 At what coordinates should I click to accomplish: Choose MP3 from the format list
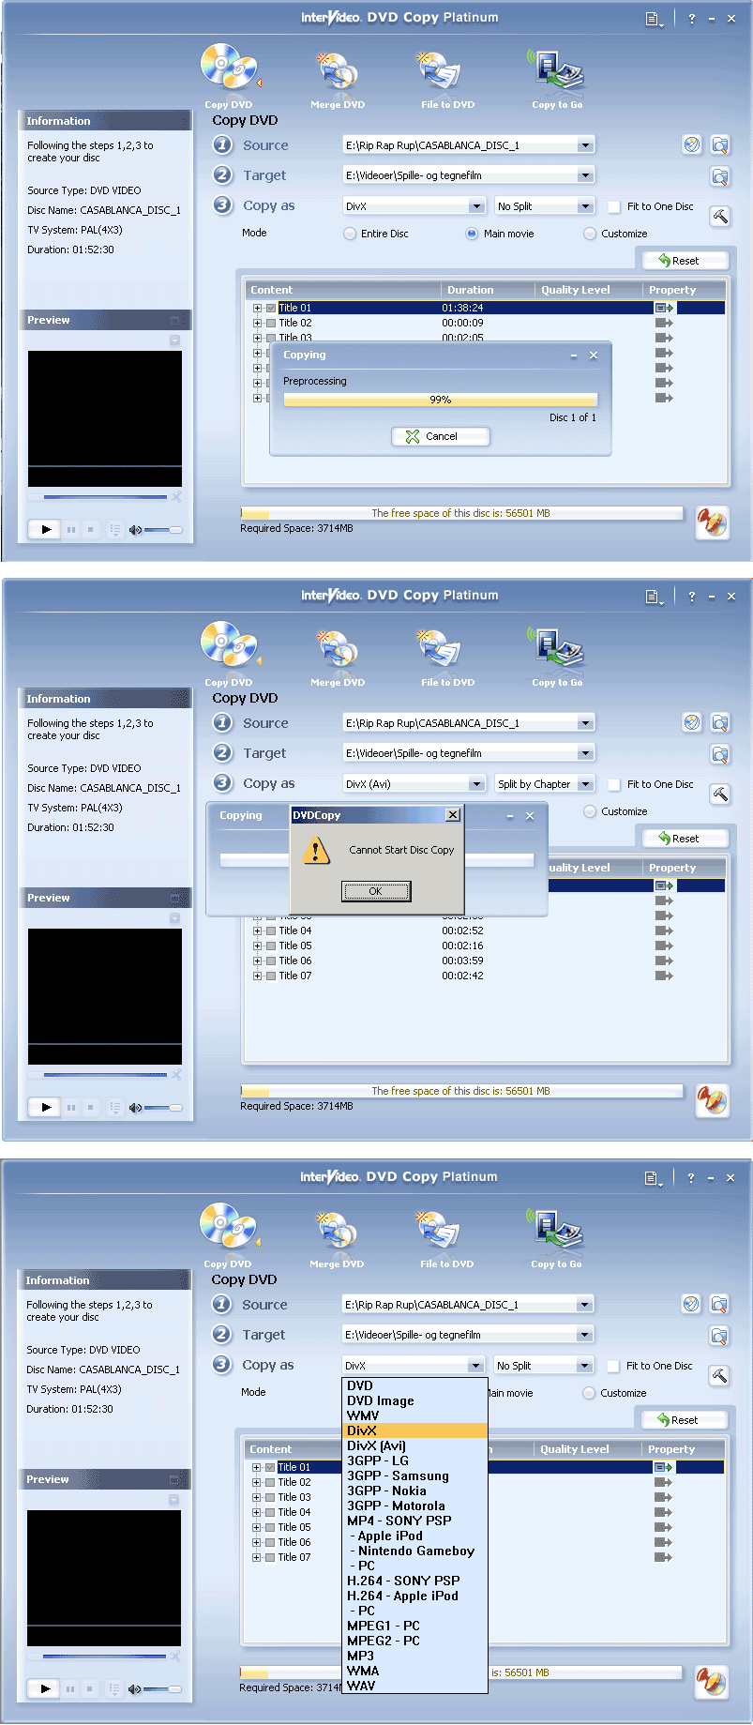pyautogui.click(x=415, y=1656)
